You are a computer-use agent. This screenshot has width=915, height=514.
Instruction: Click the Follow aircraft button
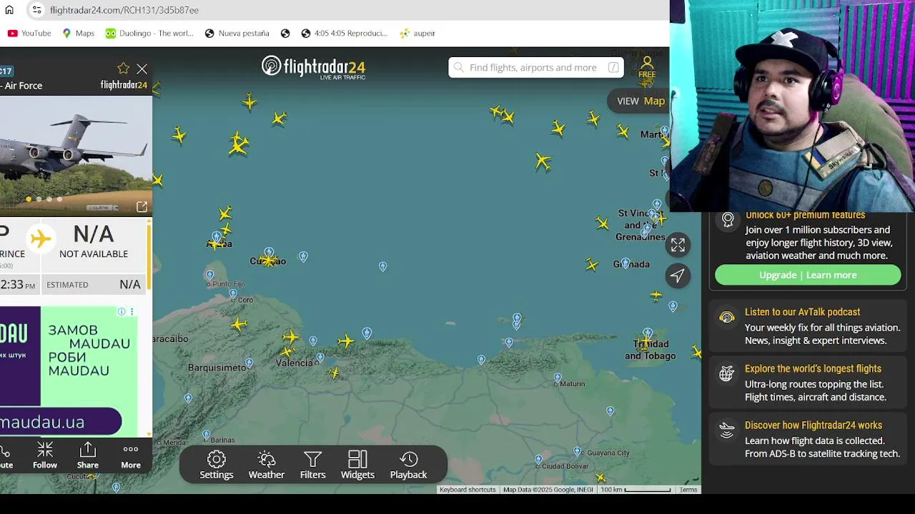(x=44, y=455)
